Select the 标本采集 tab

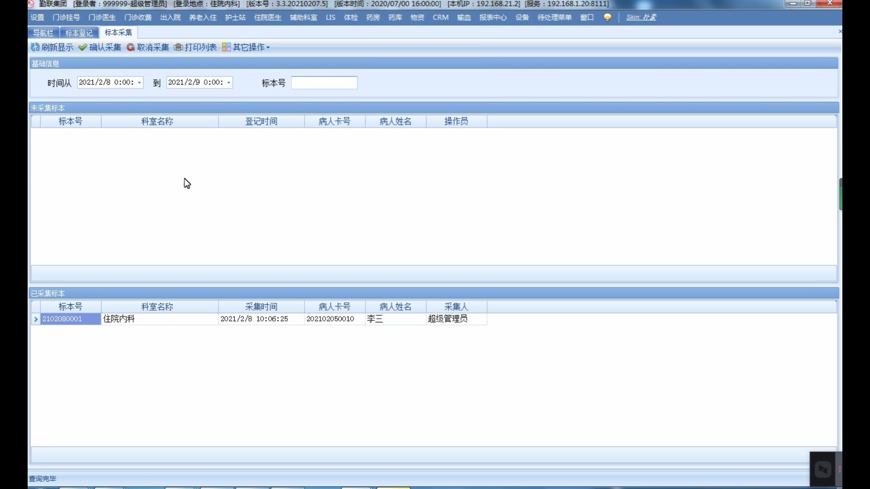point(118,32)
